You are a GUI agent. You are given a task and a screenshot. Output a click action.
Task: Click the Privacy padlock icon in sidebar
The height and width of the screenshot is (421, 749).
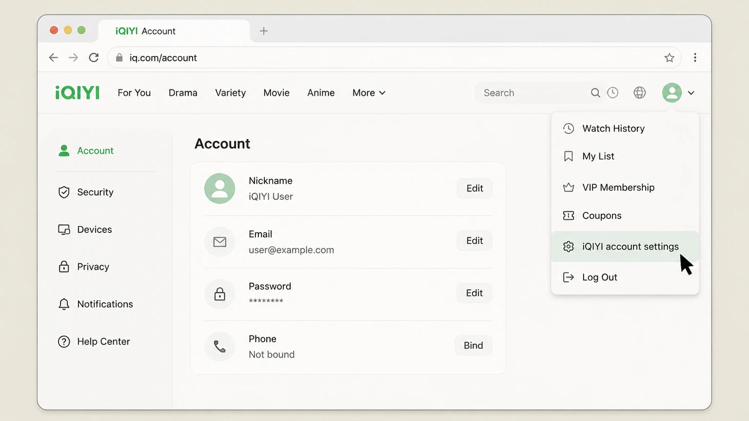coord(64,267)
